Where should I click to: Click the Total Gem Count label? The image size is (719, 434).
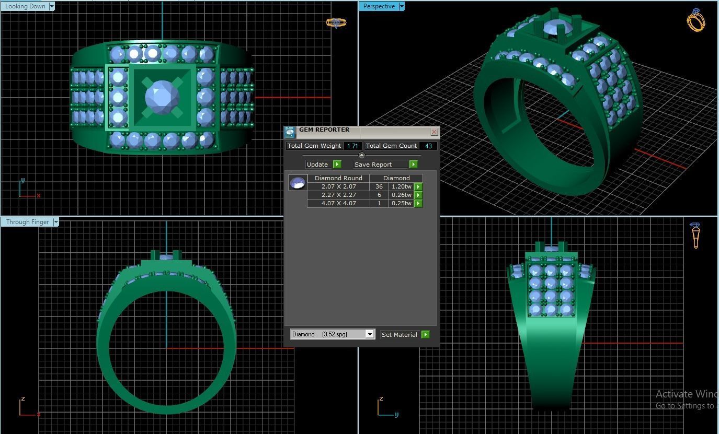point(391,146)
